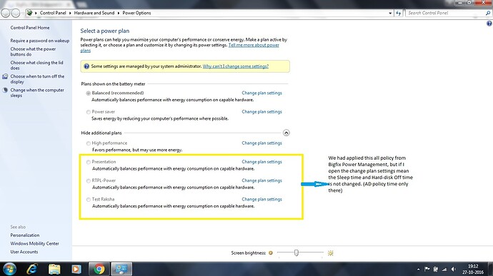Open Change when the computer sleeps
This screenshot has height=276, width=493.
(37, 93)
